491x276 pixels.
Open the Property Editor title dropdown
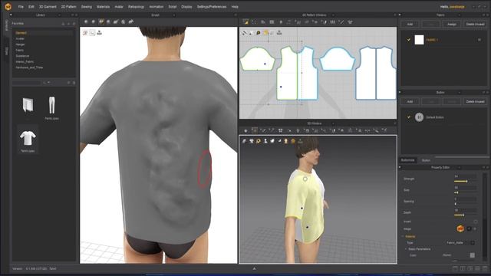(x=459, y=167)
